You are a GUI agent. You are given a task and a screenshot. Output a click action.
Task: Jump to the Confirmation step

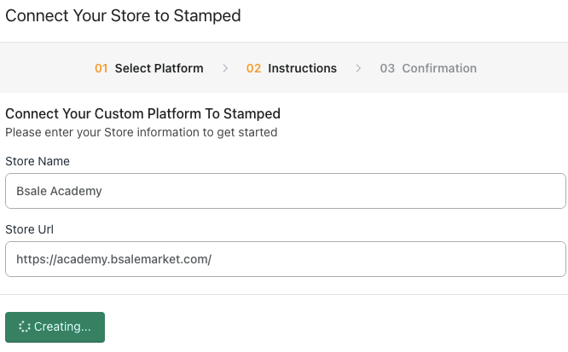coord(439,68)
